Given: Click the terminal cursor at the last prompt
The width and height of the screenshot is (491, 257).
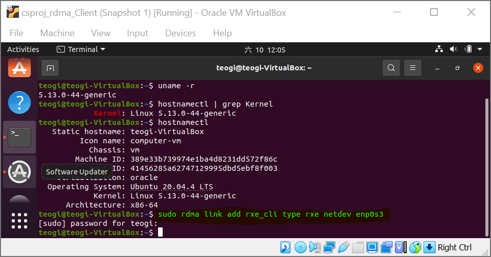Looking at the screenshot, I should [x=160, y=232].
